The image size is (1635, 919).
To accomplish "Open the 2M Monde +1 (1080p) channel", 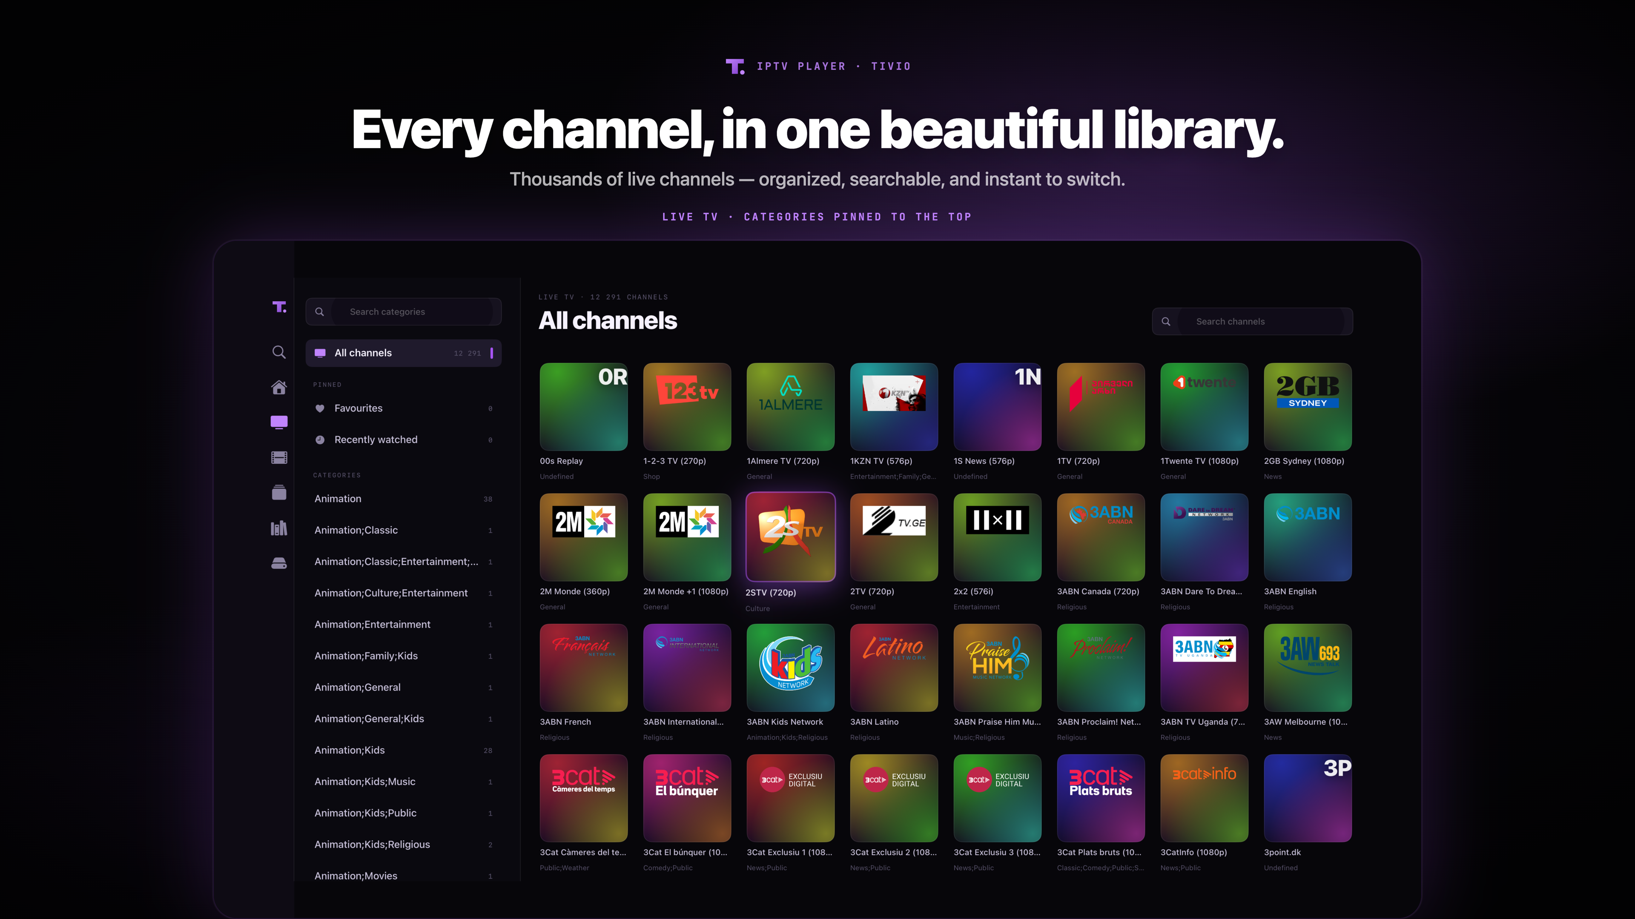I will coord(687,537).
